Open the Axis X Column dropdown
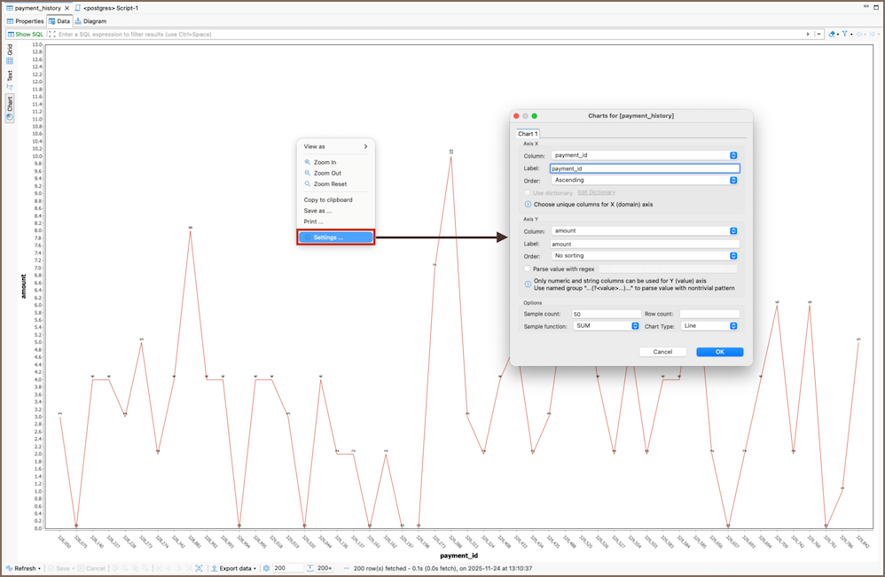This screenshot has height=577, width=885. 644,155
